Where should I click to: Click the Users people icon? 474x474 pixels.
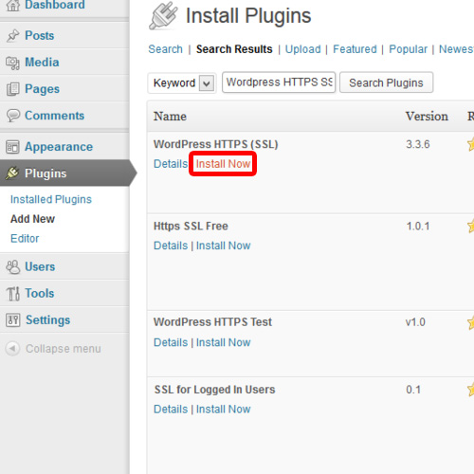(13, 267)
